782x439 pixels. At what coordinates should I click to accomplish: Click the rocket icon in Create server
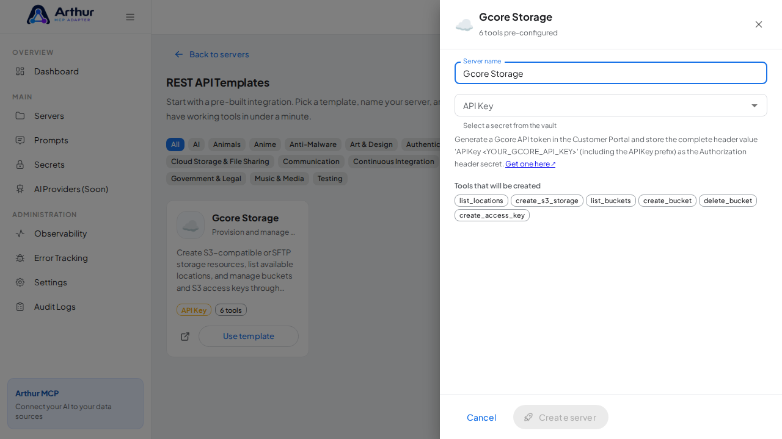[528, 417]
